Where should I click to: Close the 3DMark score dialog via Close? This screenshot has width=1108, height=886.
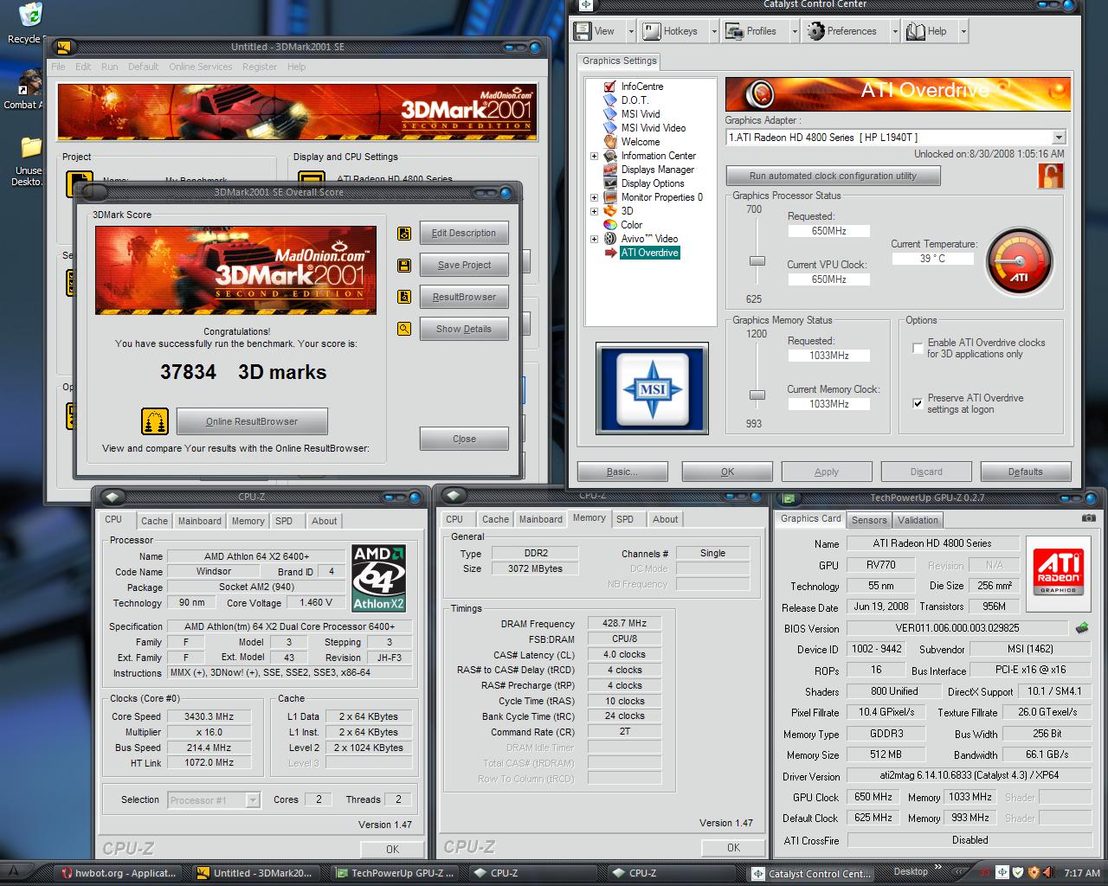coord(464,439)
